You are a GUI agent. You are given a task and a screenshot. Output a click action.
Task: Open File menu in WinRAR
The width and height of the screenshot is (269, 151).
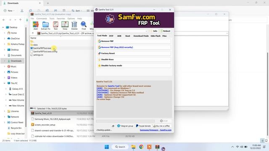32,18
